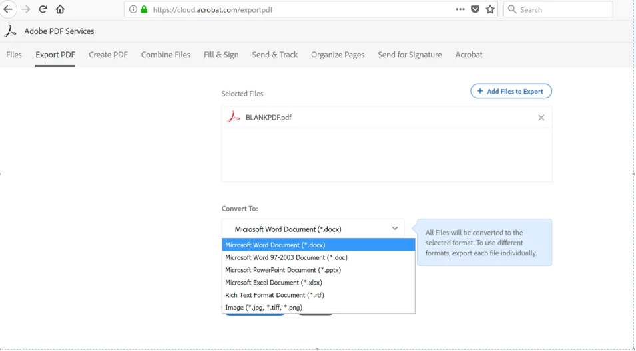Open page actions three-dots menu
636x351 pixels.
point(460,9)
